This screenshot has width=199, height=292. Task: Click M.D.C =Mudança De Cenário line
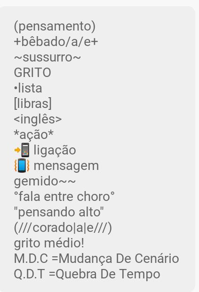(x=96, y=259)
